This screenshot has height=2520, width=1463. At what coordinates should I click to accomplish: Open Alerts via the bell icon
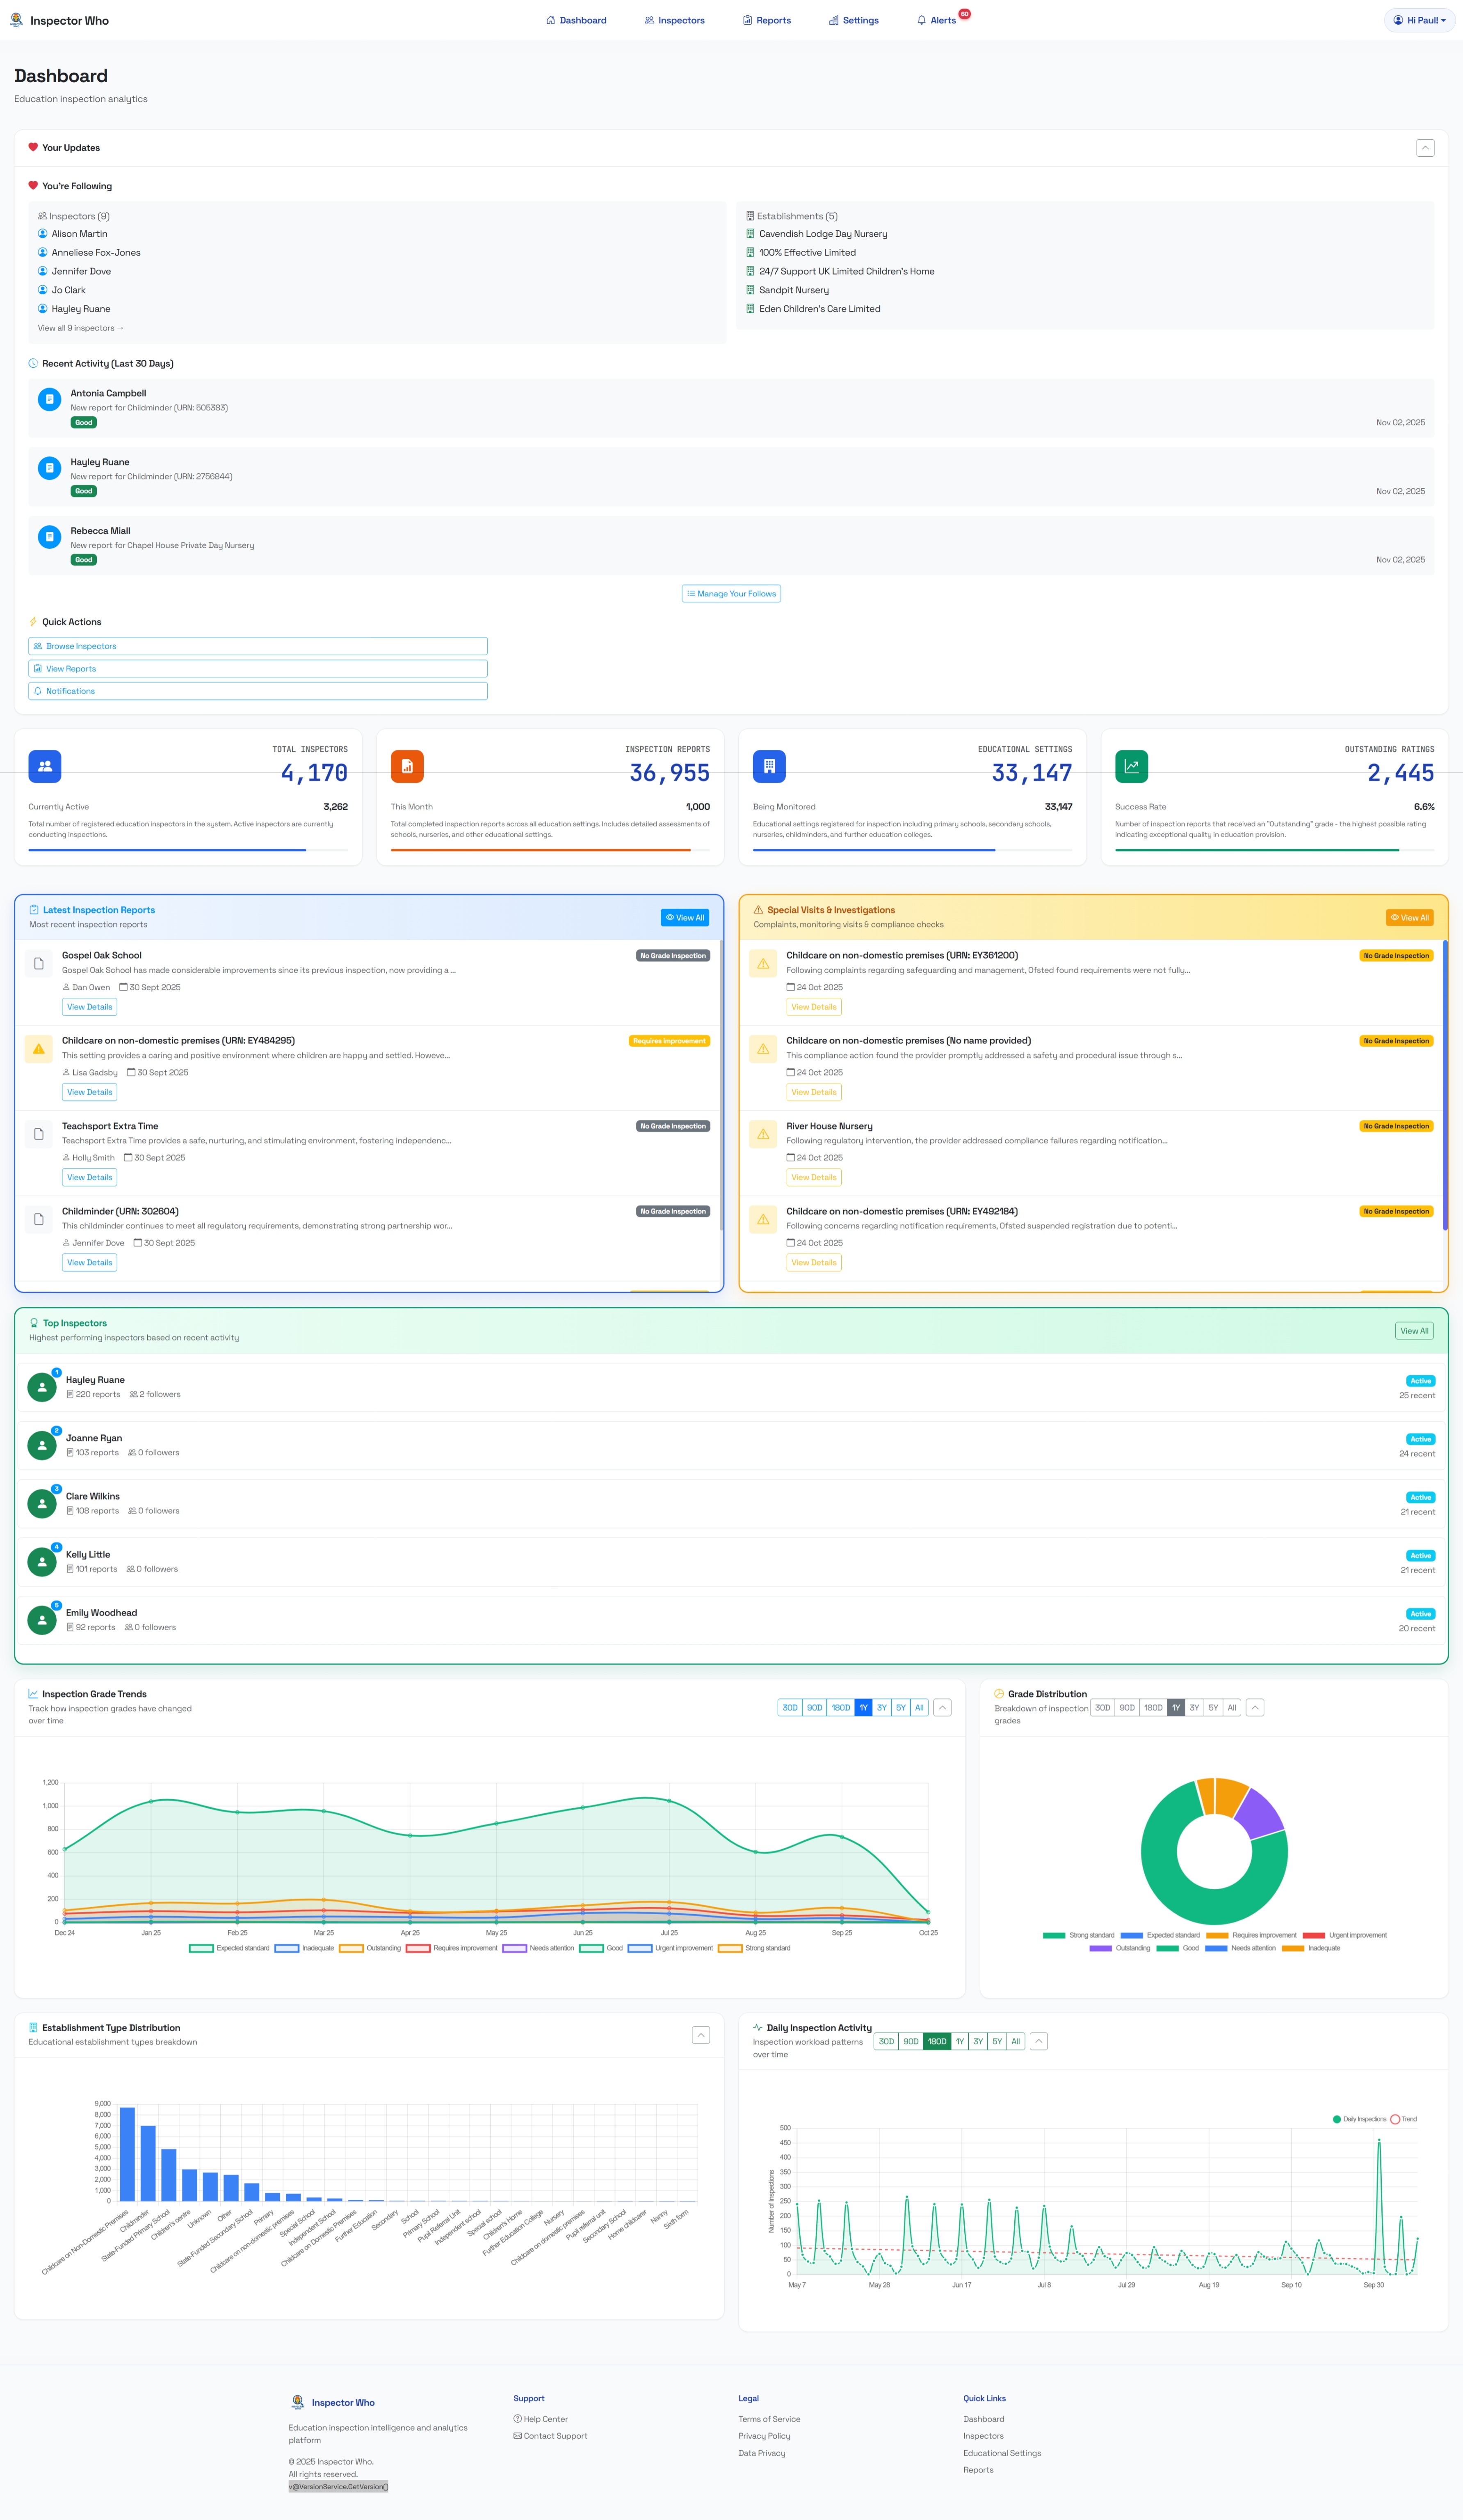coord(920,20)
